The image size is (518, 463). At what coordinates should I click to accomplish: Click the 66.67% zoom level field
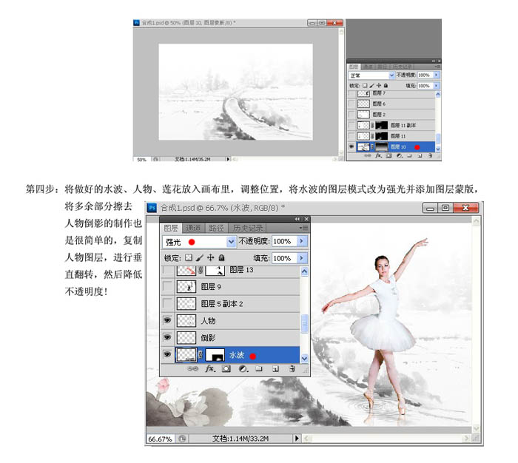point(161,439)
